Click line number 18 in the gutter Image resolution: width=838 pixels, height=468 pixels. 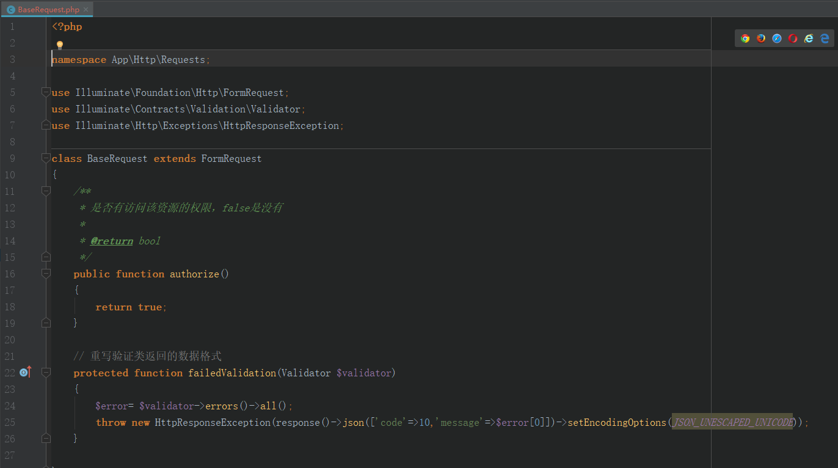(9, 307)
